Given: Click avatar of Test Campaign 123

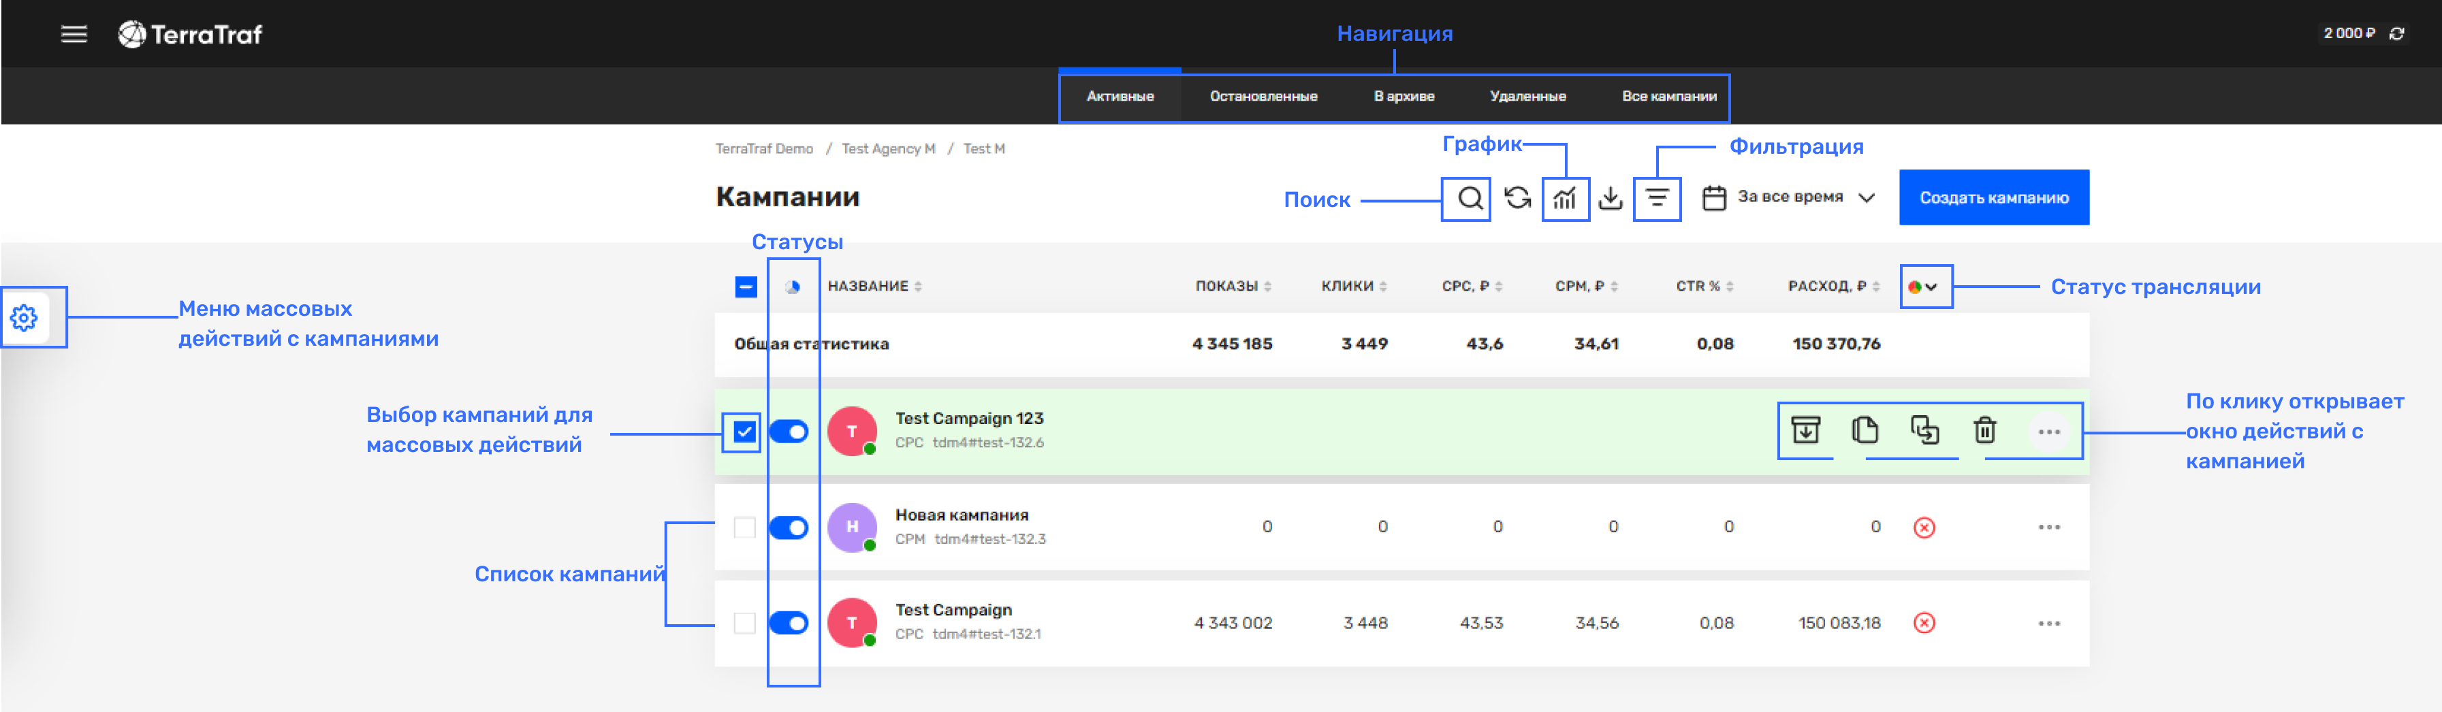Looking at the screenshot, I should pos(851,432).
